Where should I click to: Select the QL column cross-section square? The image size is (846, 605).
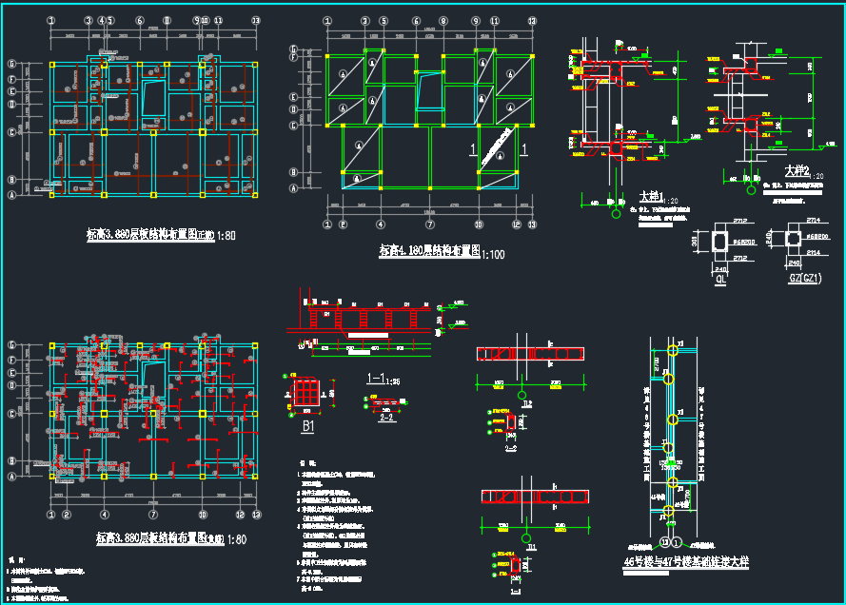[x=719, y=240]
